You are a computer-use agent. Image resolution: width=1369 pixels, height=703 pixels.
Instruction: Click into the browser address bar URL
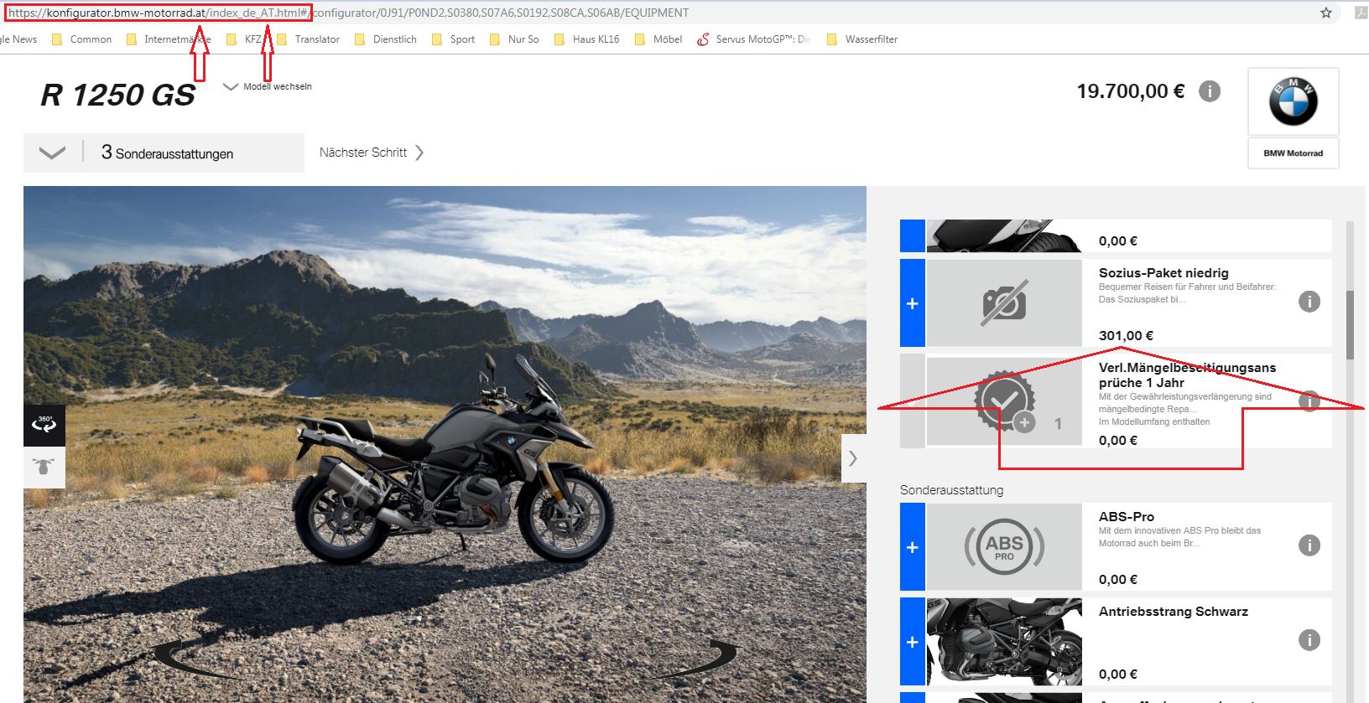(348, 13)
